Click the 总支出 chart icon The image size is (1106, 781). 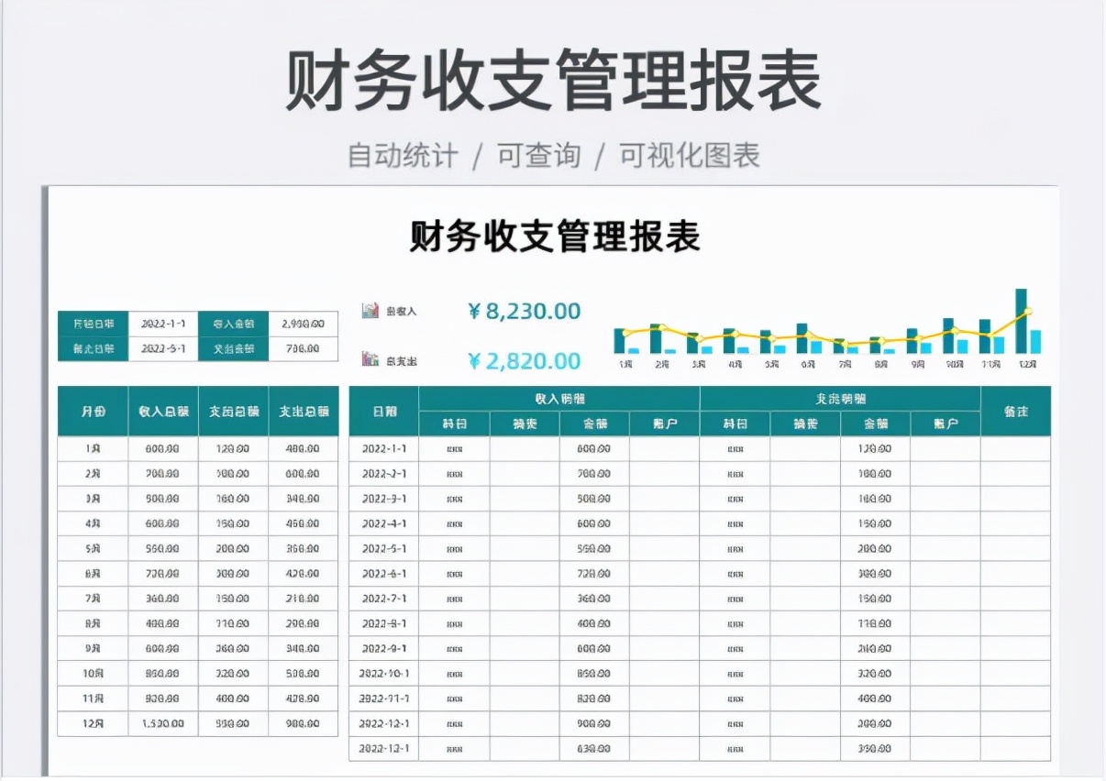pos(369,360)
